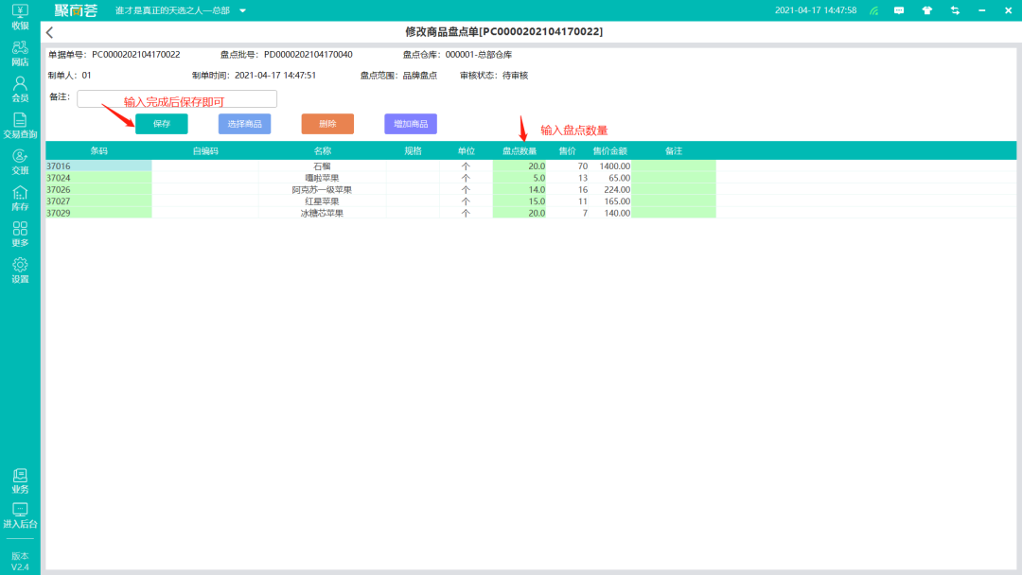Open 交易查询 transaction query
This screenshot has height=575, width=1022.
coord(20,125)
